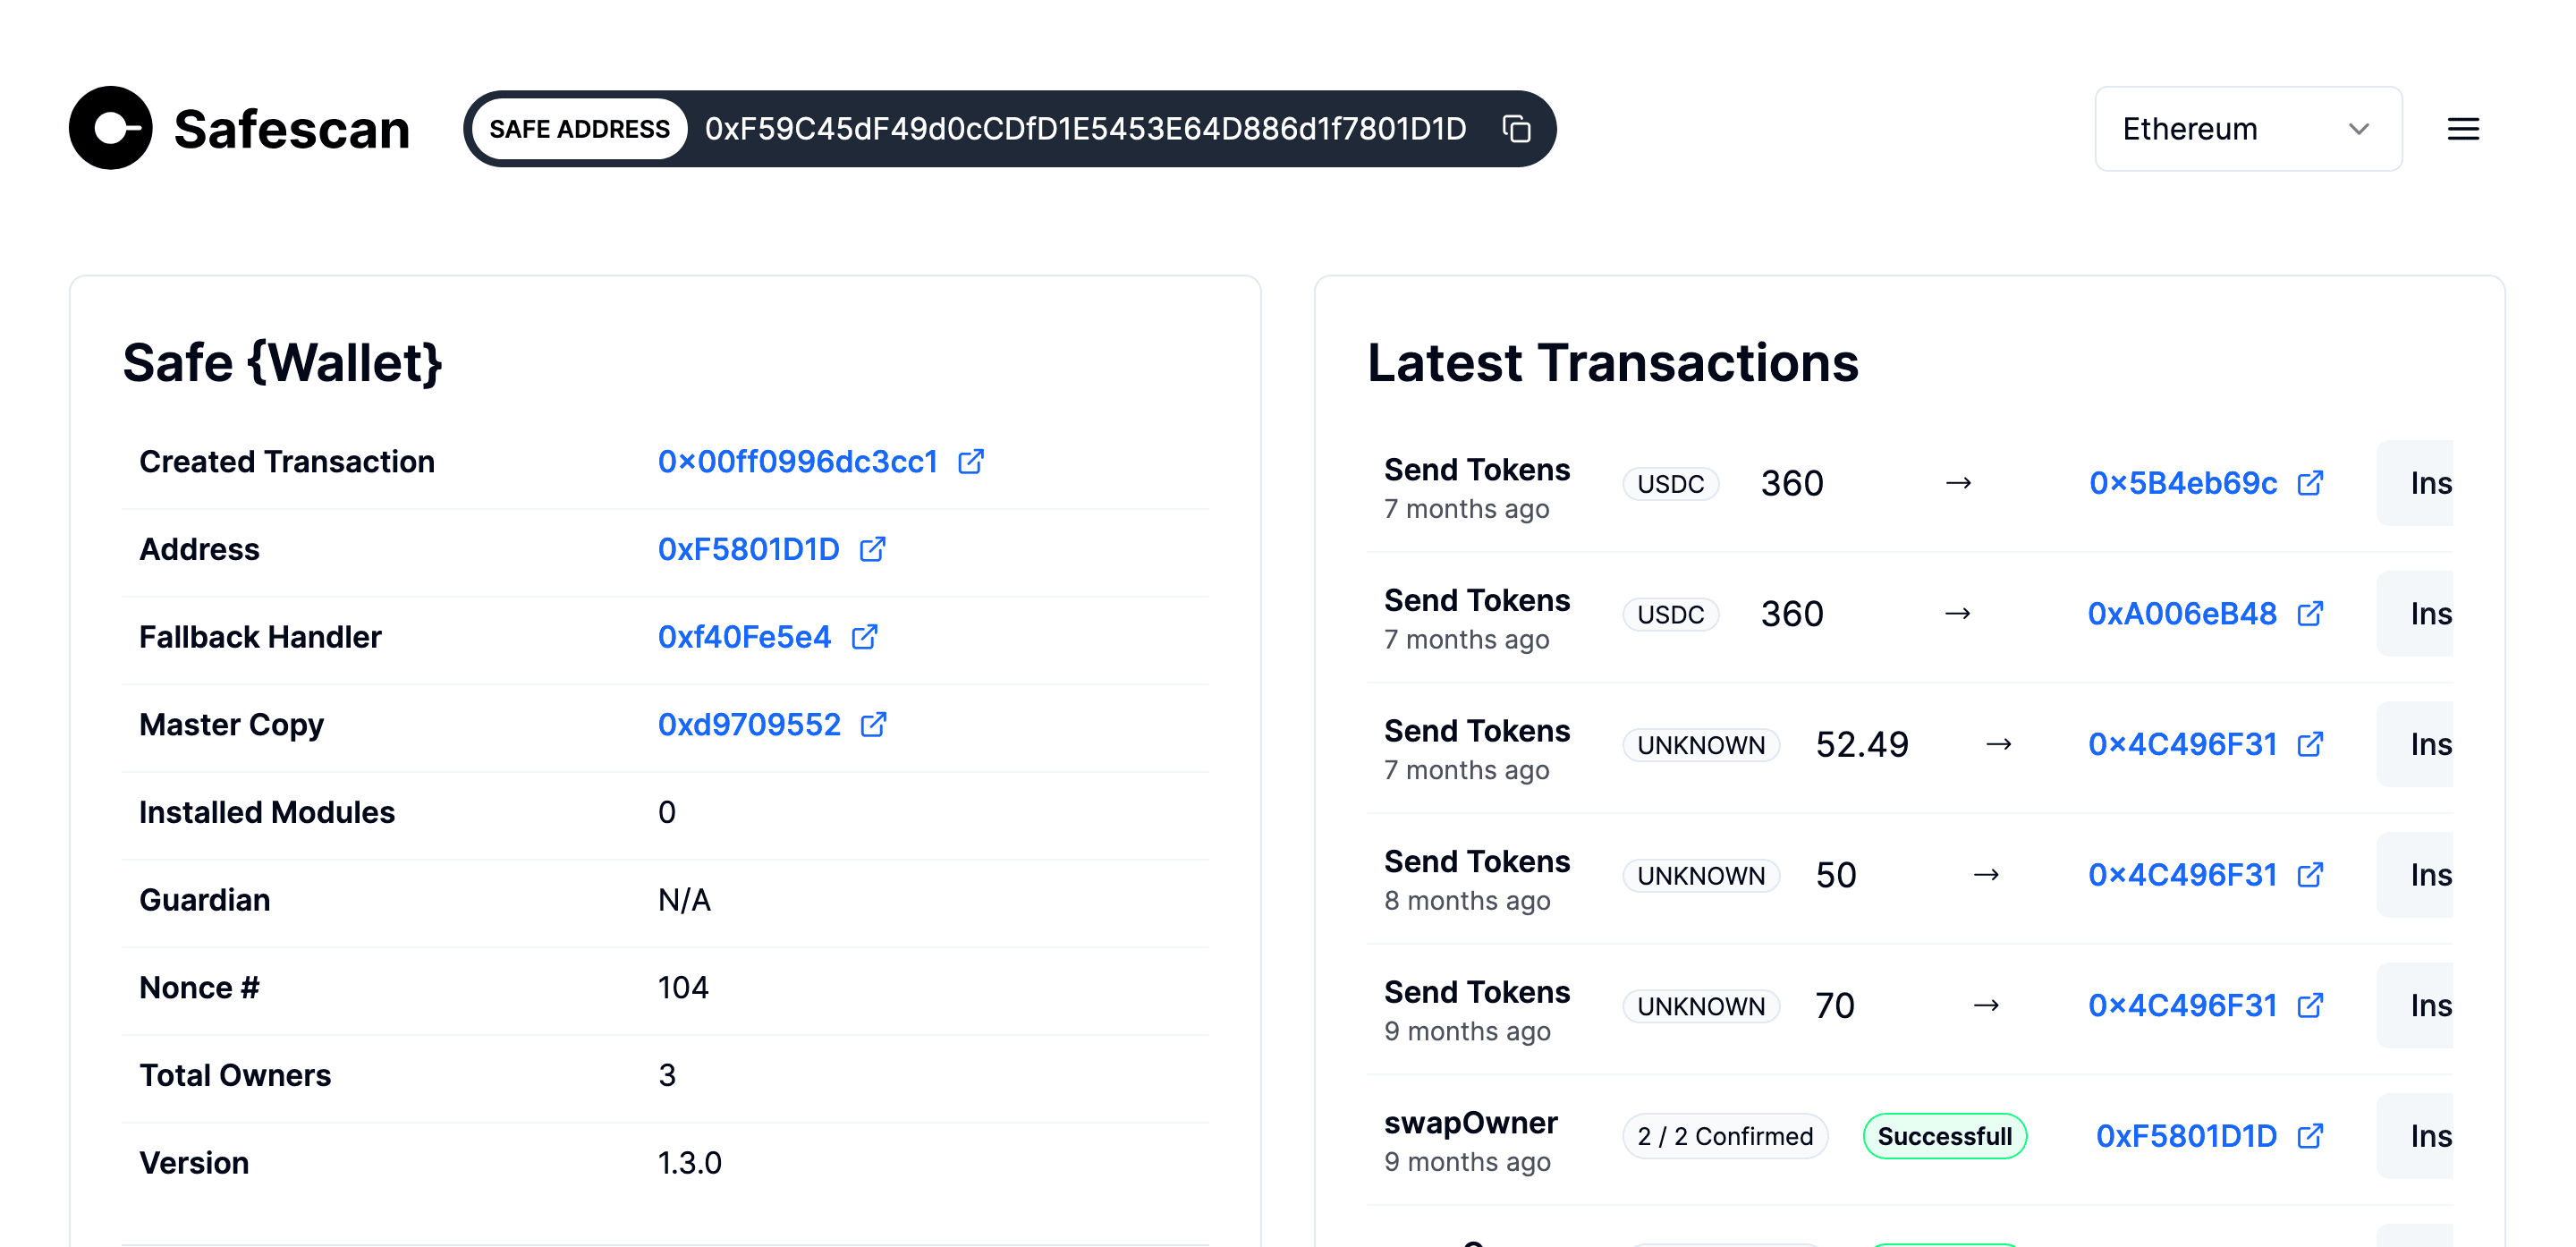Open Master Copy external link icon

[x=873, y=724]
